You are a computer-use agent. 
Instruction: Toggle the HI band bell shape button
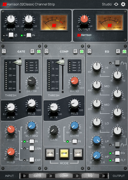click(117, 63)
